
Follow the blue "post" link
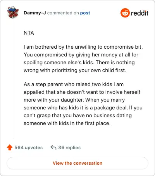[x=85, y=13]
